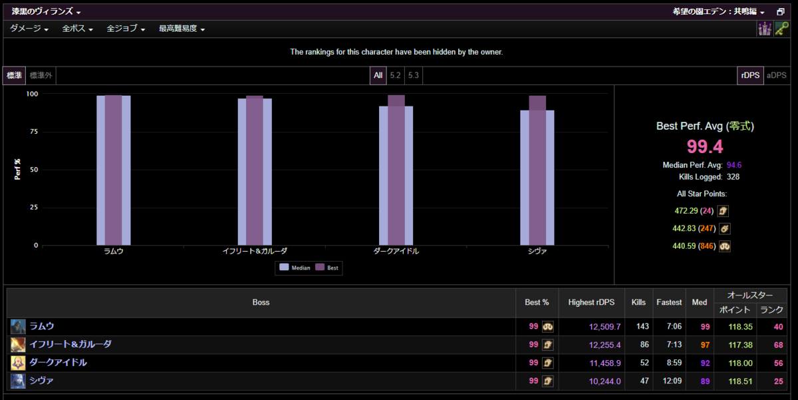Screen dimensions: 798x400
Task: Click the Median Perf. Avg value 94.6
Action: tap(734, 165)
